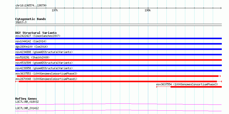Click the blue nsv1044142 variant bar

tap(118, 44)
